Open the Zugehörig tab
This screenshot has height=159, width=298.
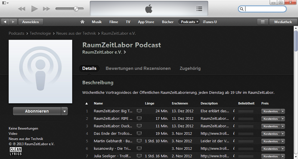pyautogui.click(x=190, y=68)
